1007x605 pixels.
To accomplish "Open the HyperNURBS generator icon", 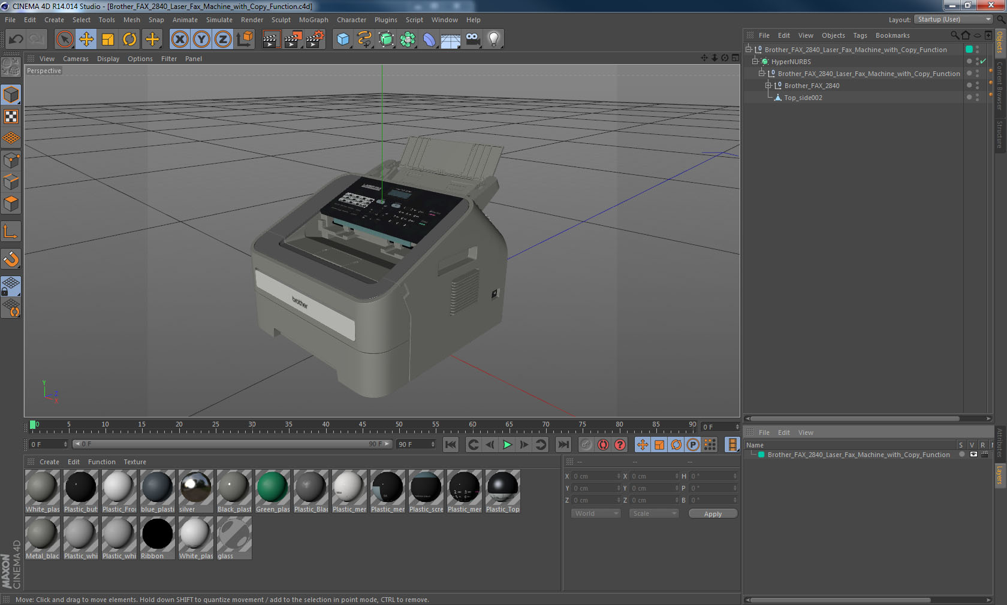I will [x=386, y=39].
